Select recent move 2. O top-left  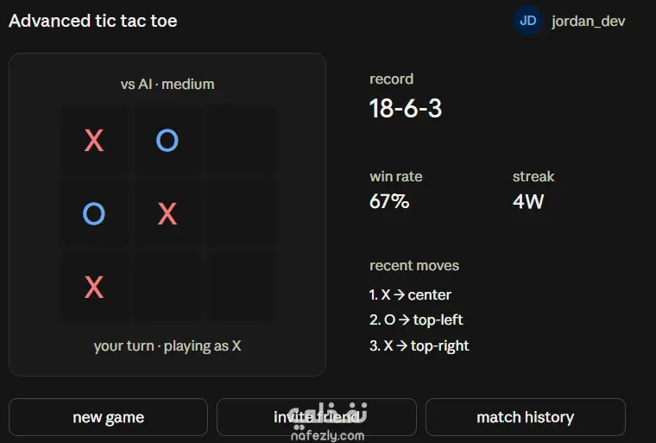[416, 320]
